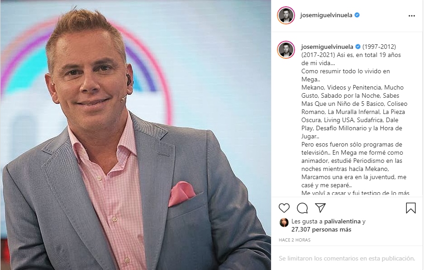Click verified badge in caption
Image resolution: width=424 pixels, height=270 pixels.
(x=358, y=47)
